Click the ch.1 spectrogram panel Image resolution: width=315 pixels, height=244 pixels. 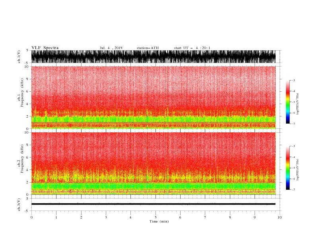(154, 97)
